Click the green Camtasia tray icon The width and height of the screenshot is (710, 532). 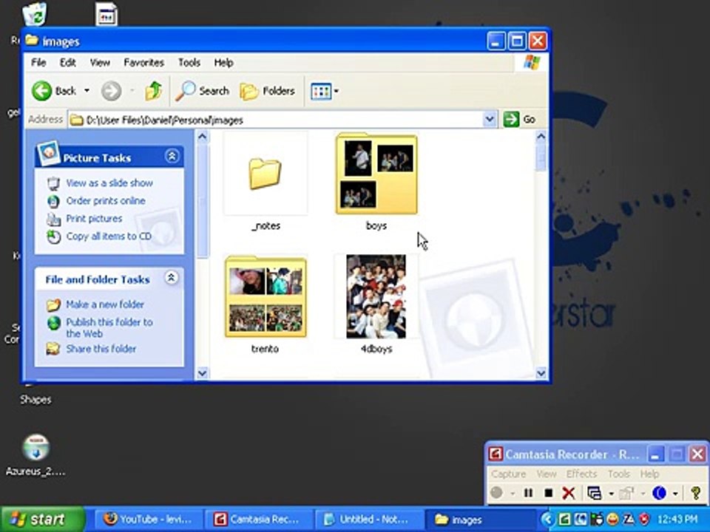[x=564, y=519]
